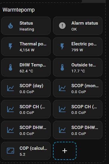Click the value 4,154 W
Viewport: 109px width, 164px height.
pos(27,50)
